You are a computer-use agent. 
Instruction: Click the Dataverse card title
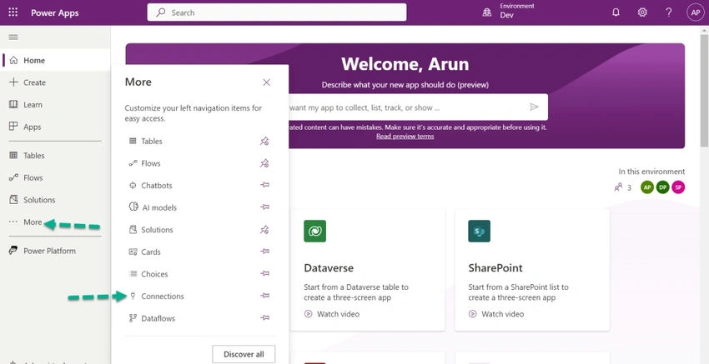click(329, 268)
